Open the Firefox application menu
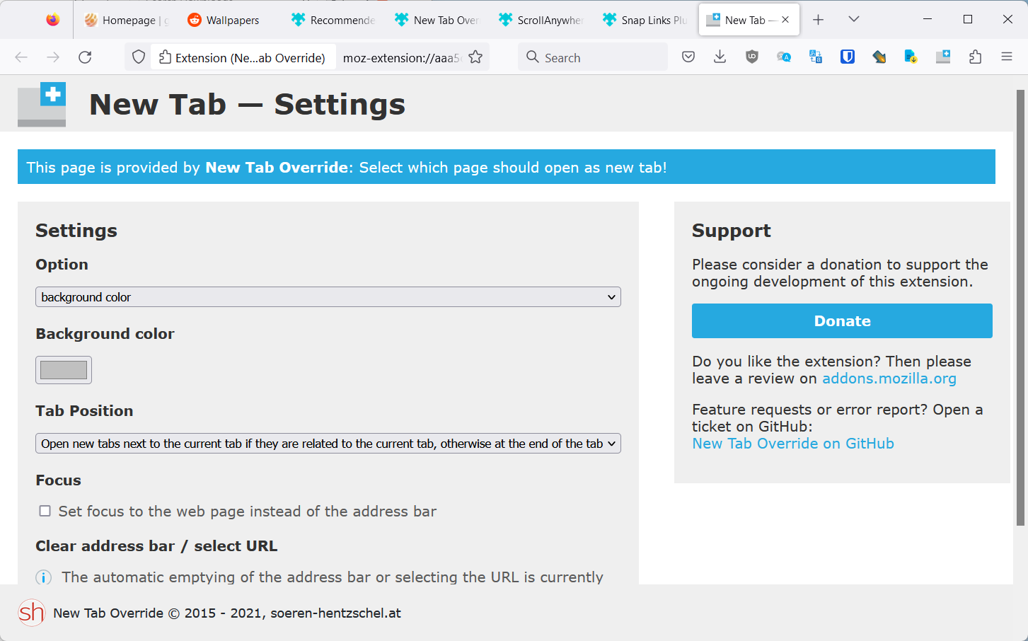This screenshot has width=1028, height=641. tap(1006, 57)
